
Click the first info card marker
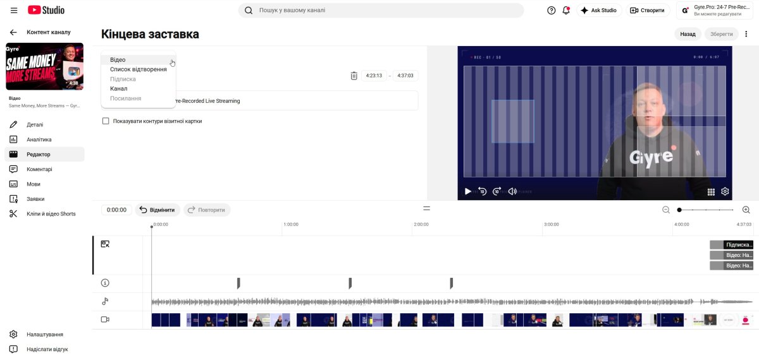tap(238, 283)
